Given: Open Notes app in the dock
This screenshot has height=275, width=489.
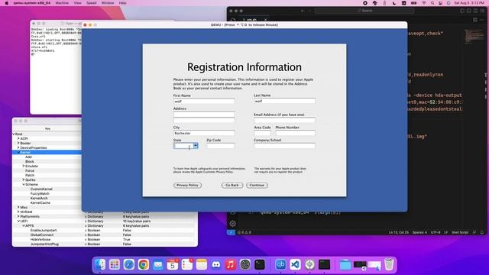Looking at the screenshot, I should coord(202,264).
